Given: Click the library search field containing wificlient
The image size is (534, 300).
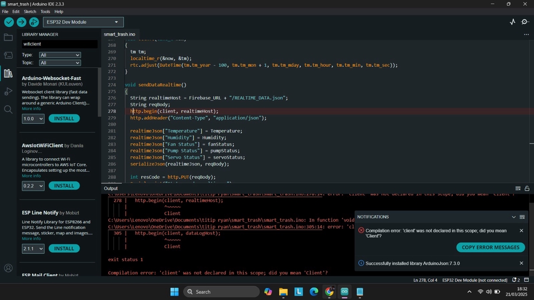Looking at the screenshot, I should coord(58,44).
